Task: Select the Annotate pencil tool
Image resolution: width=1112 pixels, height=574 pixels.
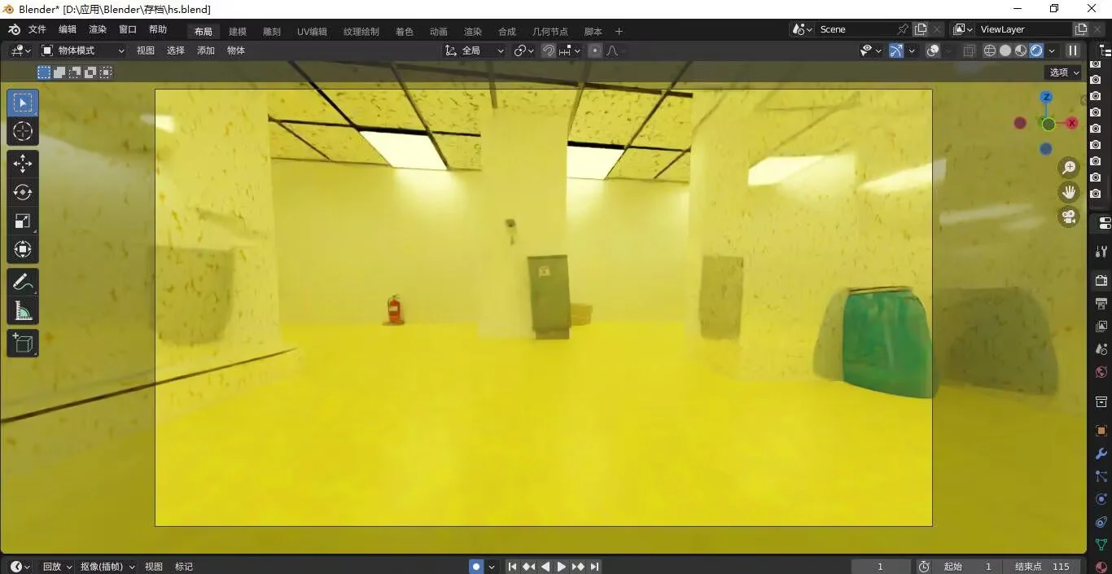Action: click(x=23, y=283)
